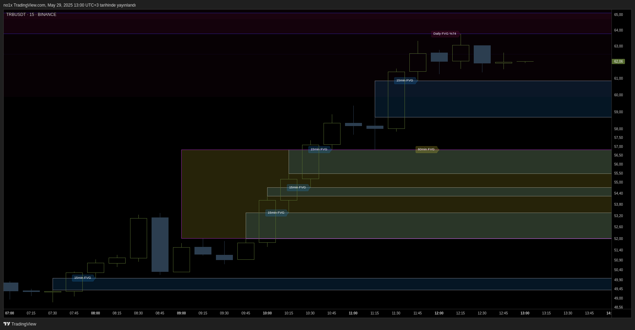Click the 07:45 time axis label
This screenshot has width=635, height=330.
coord(74,313)
